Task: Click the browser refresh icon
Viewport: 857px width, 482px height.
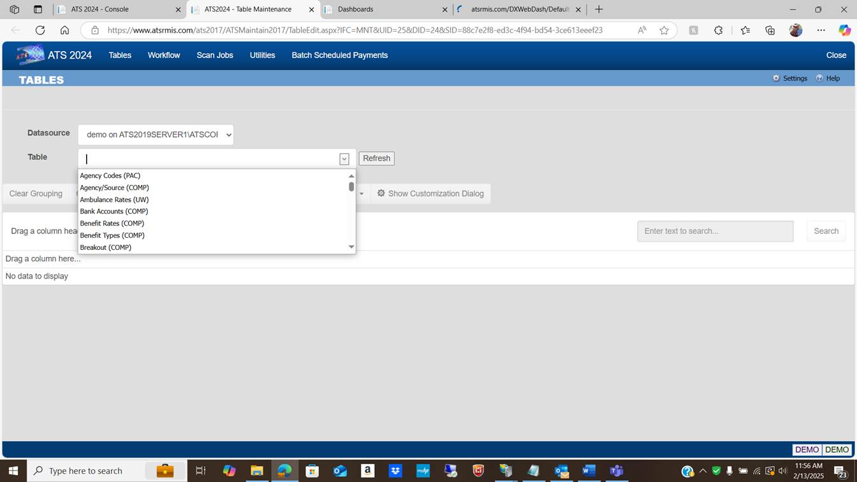Action: (x=40, y=30)
